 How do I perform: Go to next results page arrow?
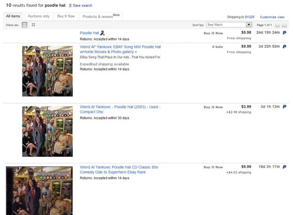point(284,25)
